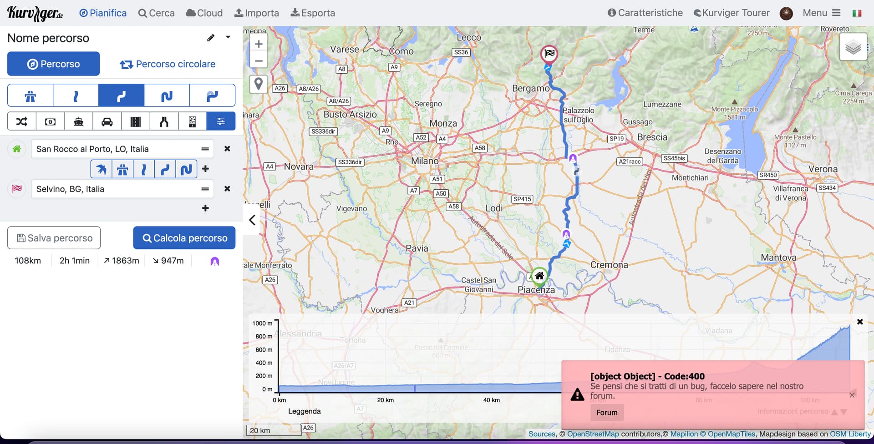The width and height of the screenshot is (874, 444).
Task: Toggle avoid ferries option
Action: (x=78, y=121)
